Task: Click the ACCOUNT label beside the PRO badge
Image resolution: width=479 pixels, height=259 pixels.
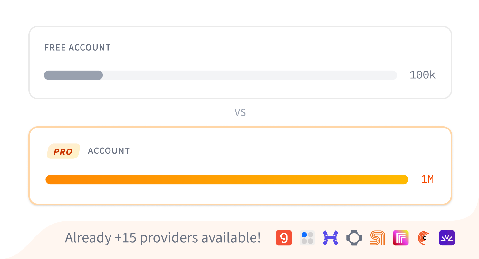Action: (109, 151)
